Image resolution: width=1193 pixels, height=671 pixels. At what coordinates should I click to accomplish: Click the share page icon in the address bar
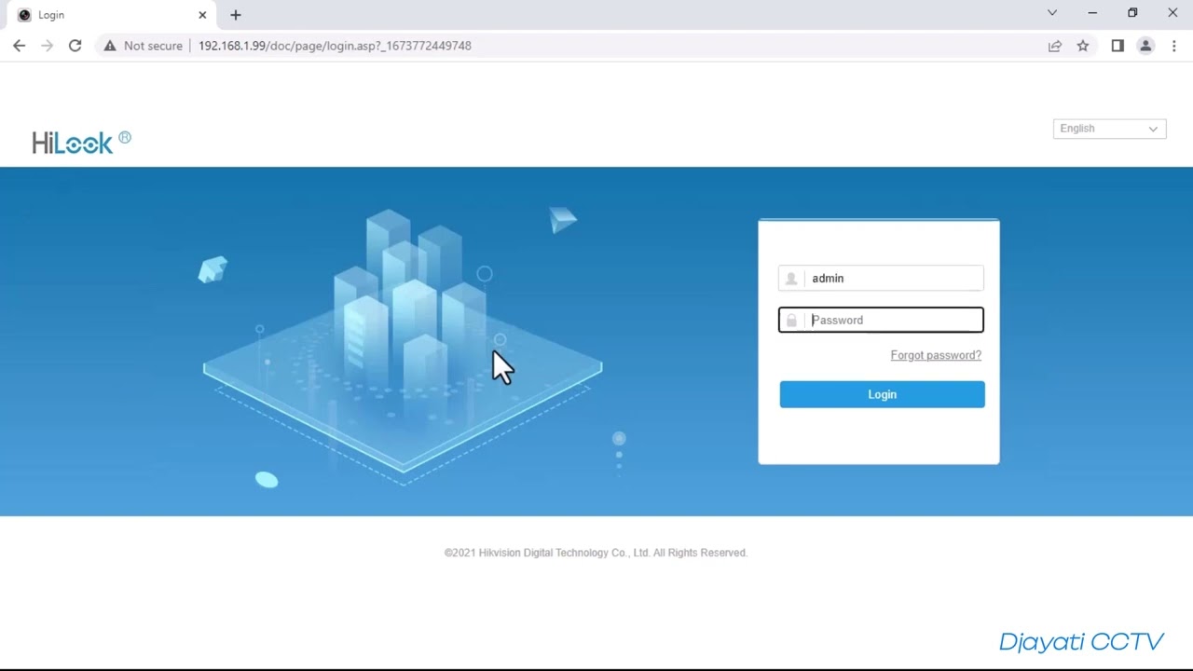pyautogui.click(x=1055, y=46)
